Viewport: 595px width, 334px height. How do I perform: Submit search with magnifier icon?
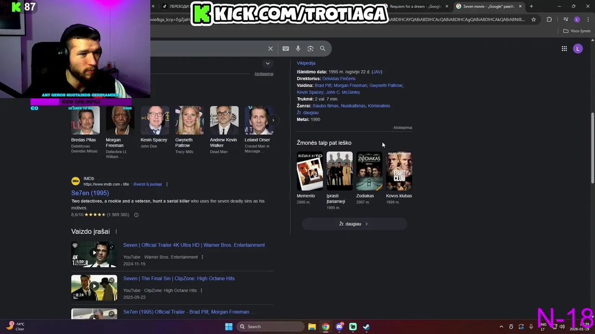(x=323, y=48)
